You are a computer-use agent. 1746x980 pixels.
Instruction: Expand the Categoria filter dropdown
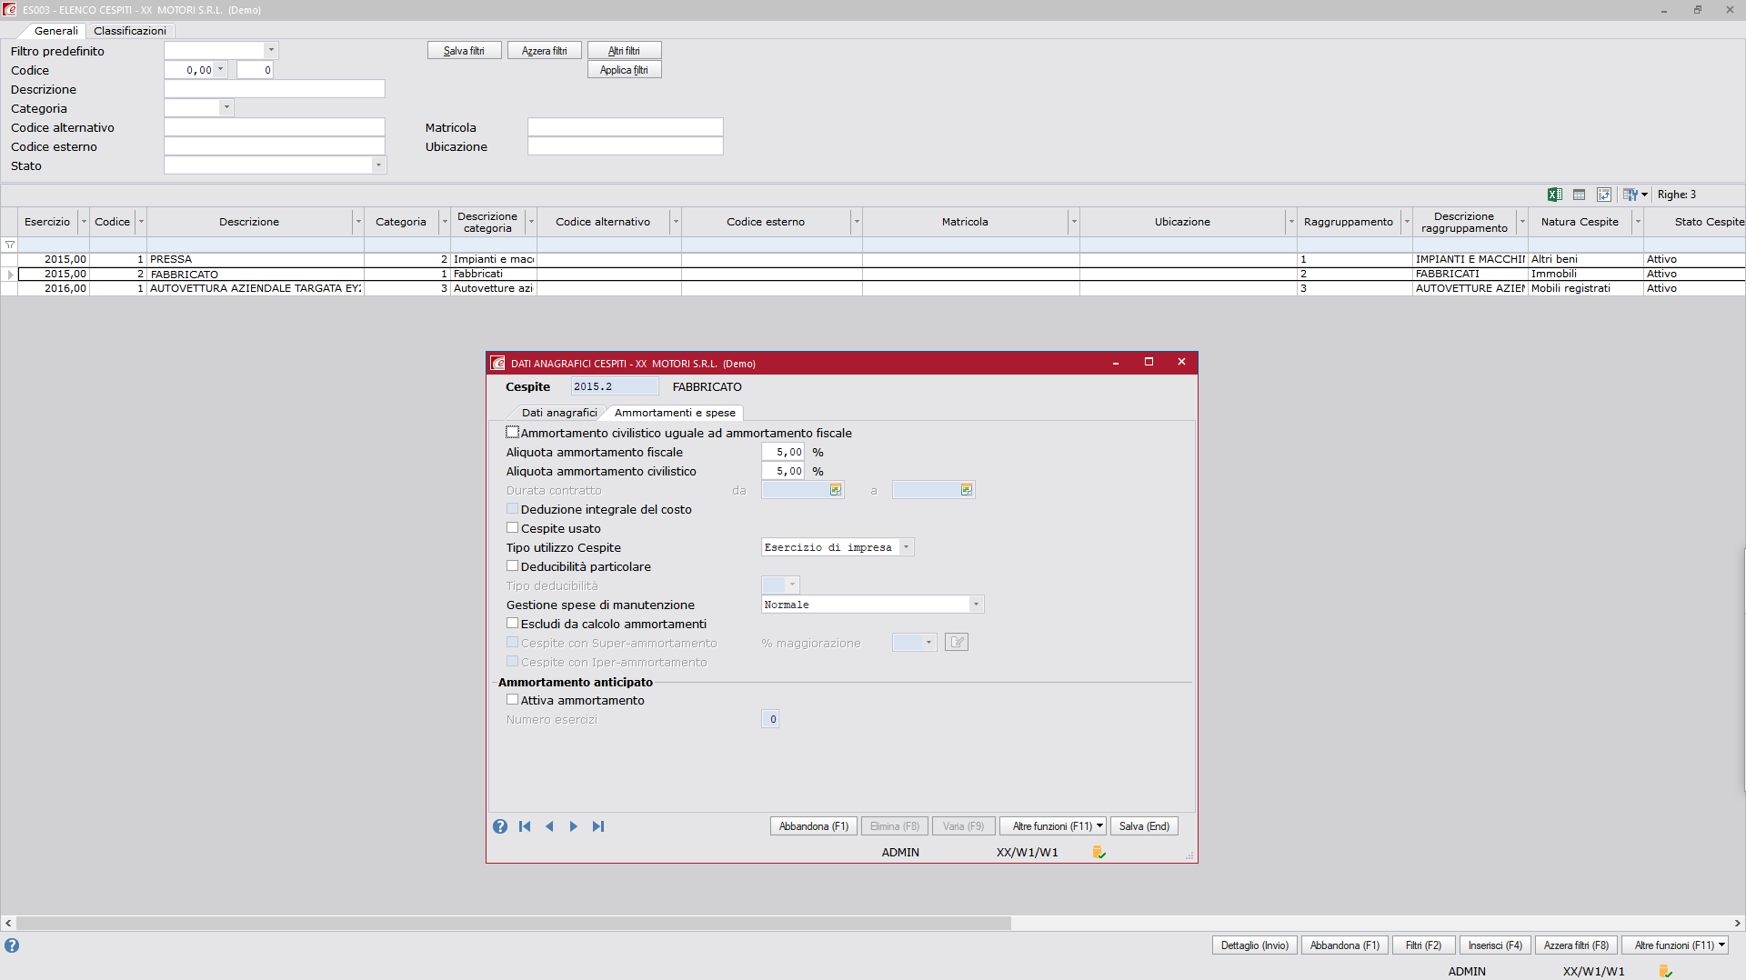226,108
